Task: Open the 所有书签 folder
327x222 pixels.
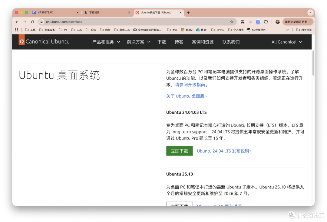Action: point(304,30)
